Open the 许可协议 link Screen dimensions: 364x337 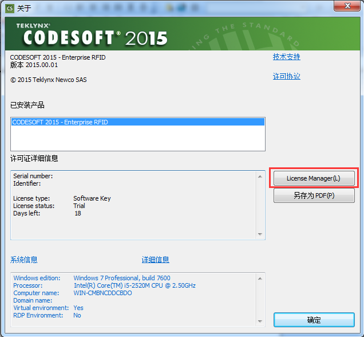coord(287,76)
